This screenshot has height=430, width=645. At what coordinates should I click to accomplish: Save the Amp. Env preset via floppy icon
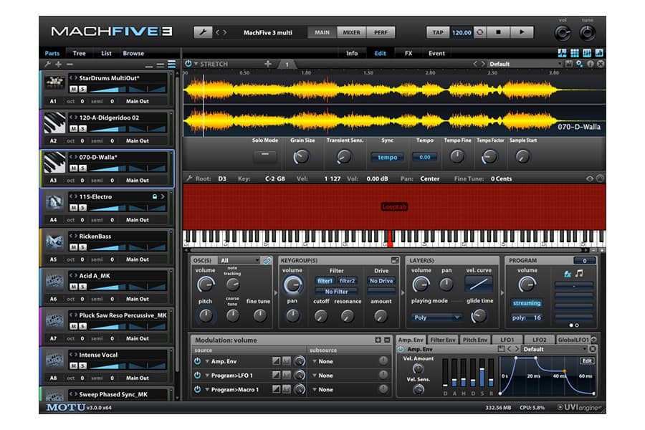point(500,349)
